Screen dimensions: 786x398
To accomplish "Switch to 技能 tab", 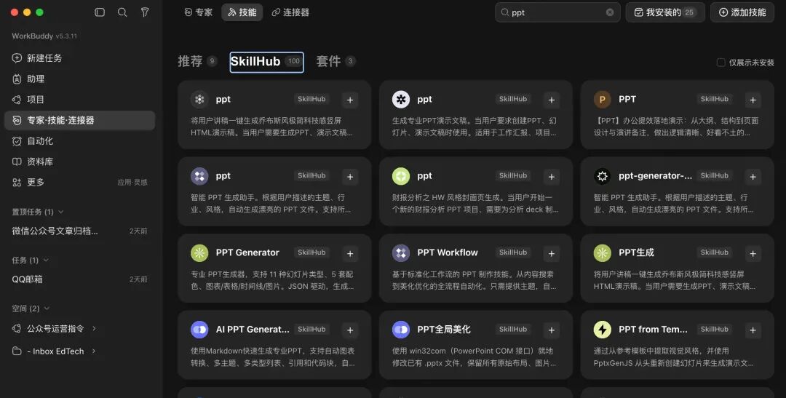I will tap(242, 12).
